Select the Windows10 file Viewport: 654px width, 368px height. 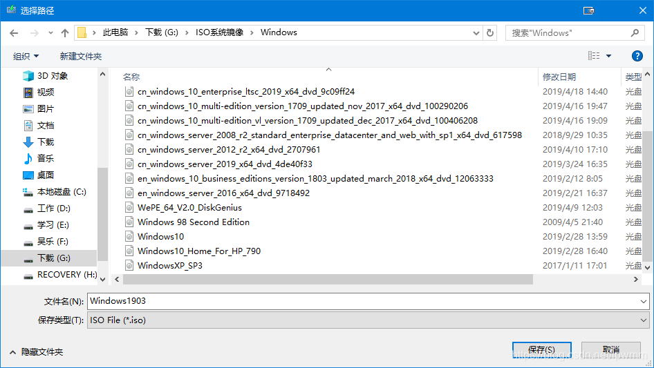[160, 237]
